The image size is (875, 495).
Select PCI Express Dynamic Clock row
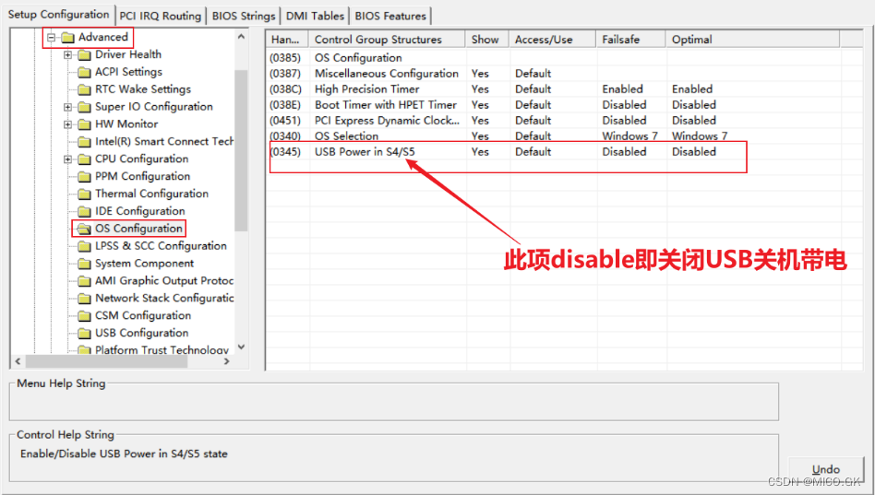click(564, 121)
